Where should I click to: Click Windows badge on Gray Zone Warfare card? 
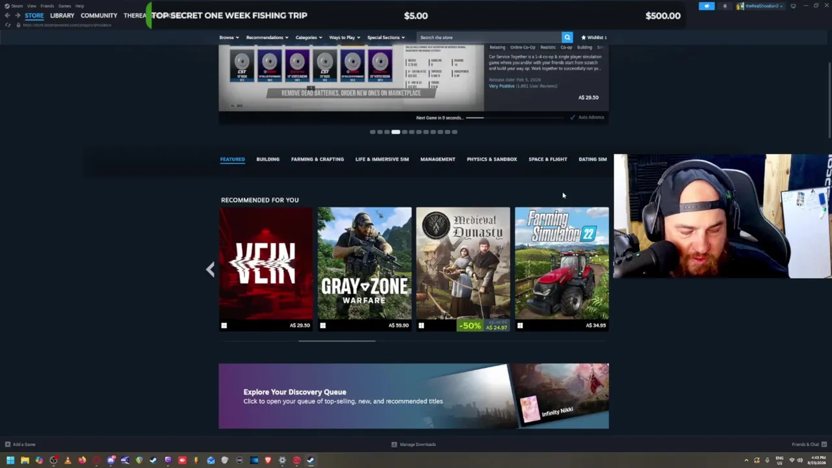(x=322, y=326)
